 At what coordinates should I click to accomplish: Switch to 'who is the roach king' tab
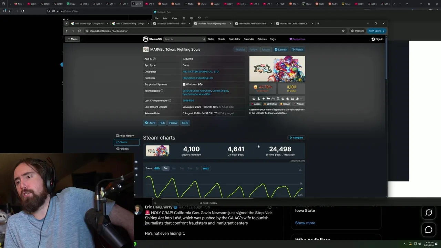point(131,24)
